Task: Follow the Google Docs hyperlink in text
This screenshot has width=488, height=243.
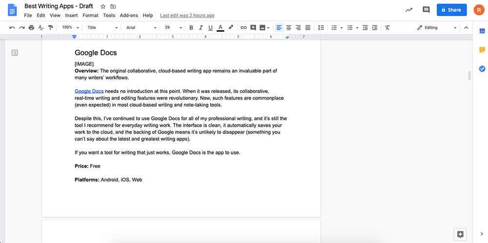Action: 89,92
